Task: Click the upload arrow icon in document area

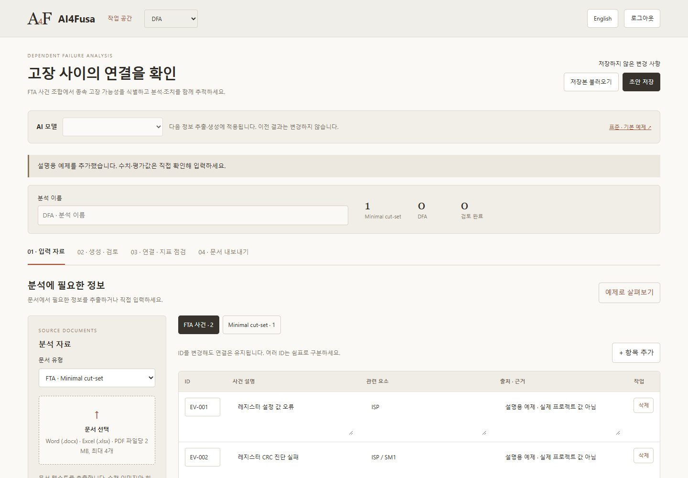Action: tap(97, 415)
